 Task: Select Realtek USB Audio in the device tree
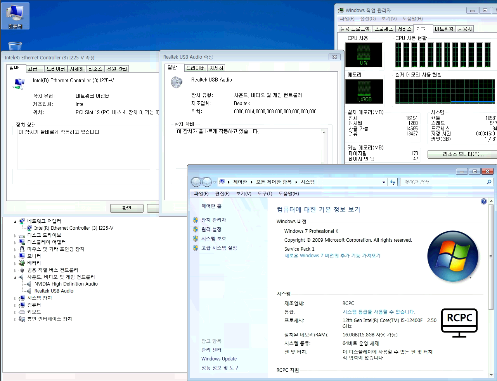pyautogui.click(x=54, y=291)
